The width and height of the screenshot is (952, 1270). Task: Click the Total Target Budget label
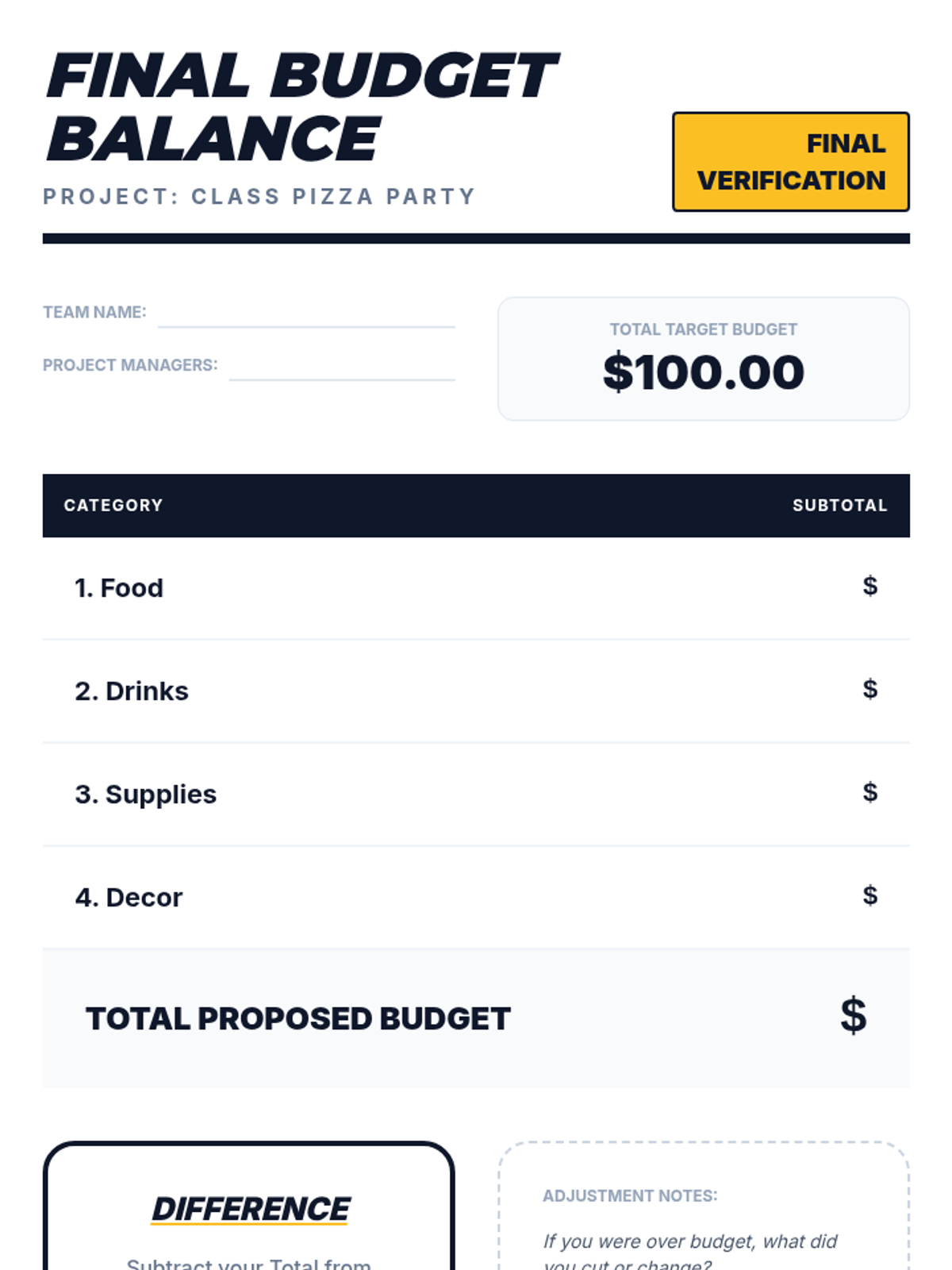click(x=703, y=329)
